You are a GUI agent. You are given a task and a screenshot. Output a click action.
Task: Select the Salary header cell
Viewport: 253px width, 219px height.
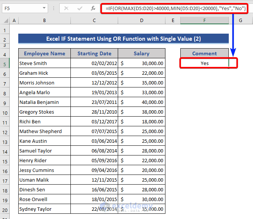pyautogui.click(x=142, y=53)
